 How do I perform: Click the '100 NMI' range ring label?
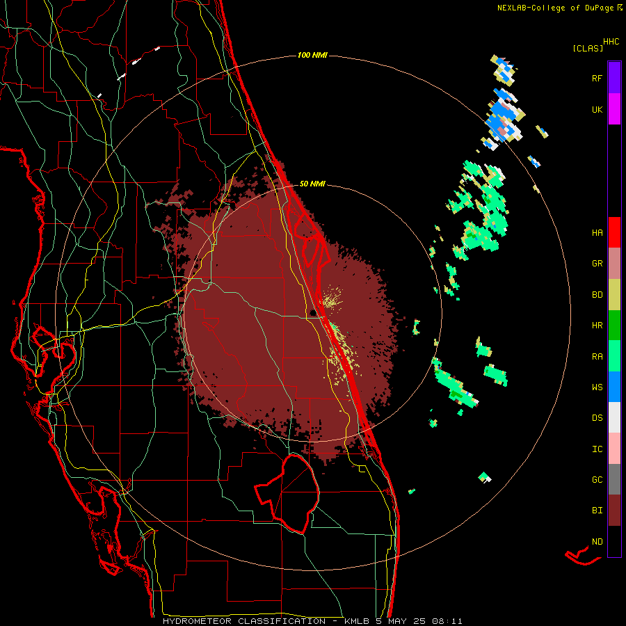click(x=312, y=55)
